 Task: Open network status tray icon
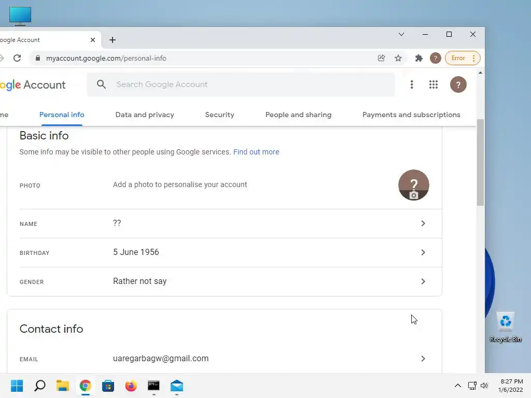coord(472,386)
